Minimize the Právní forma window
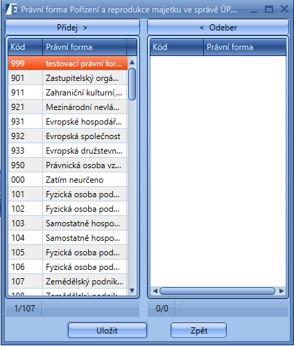This screenshot has width=294, height=346. pos(254,10)
